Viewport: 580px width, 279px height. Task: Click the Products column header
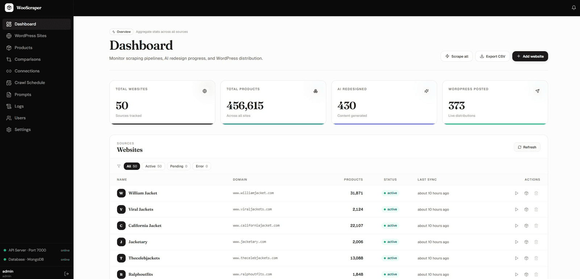(353, 180)
